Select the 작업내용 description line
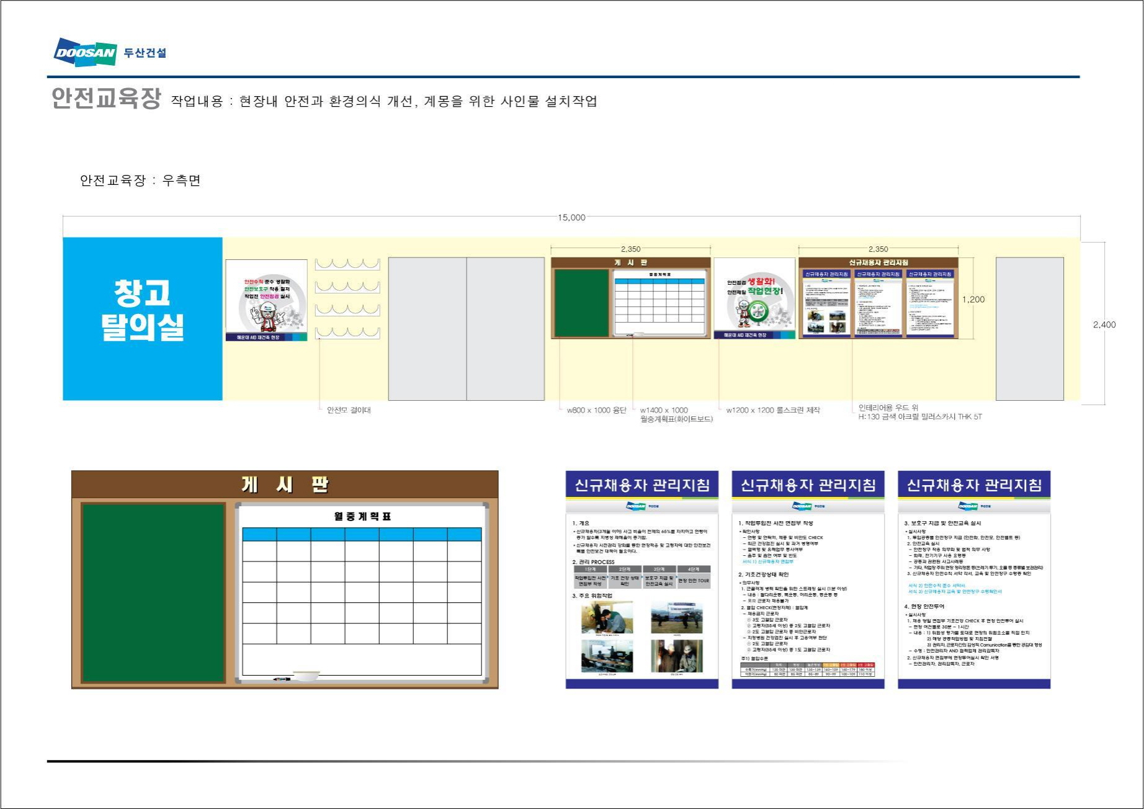 [384, 101]
